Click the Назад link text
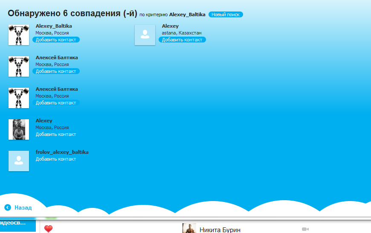This screenshot has height=233, width=371. (x=23, y=207)
